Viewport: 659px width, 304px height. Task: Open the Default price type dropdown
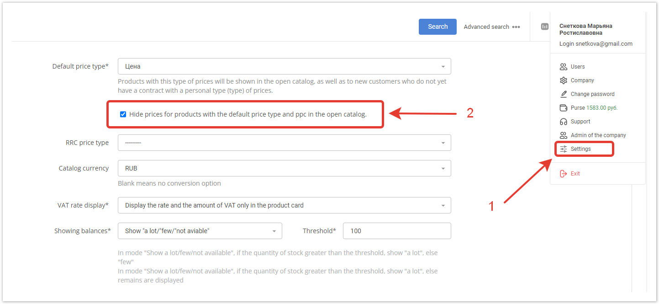pyautogui.click(x=284, y=66)
